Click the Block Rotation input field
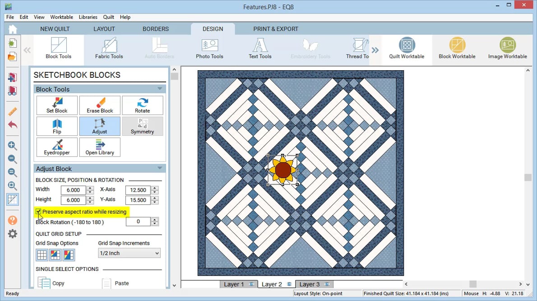Screen dimensions: 537x301 click(138, 221)
